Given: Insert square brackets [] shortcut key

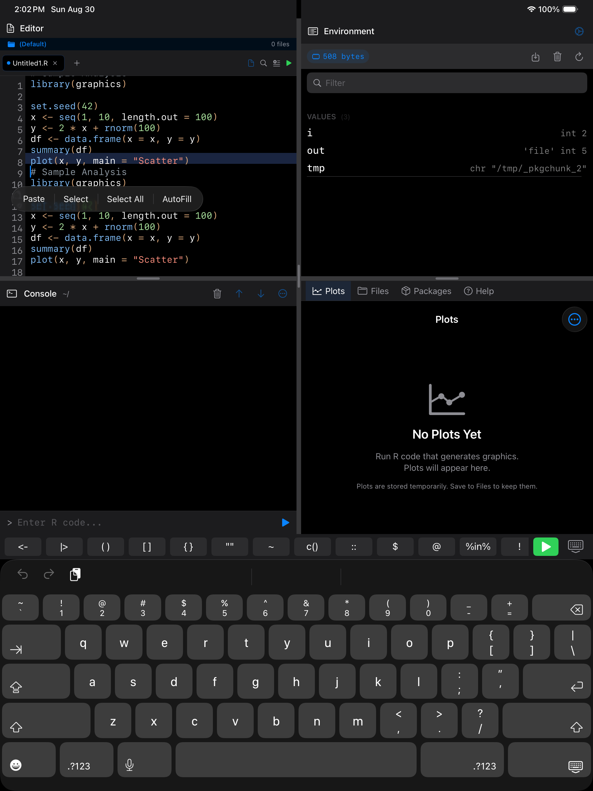Looking at the screenshot, I should point(147,547).
